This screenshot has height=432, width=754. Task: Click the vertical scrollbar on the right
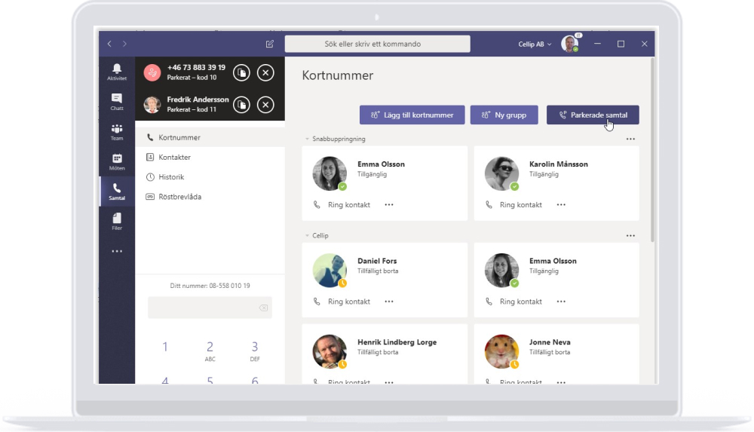[x=652, y=150]
